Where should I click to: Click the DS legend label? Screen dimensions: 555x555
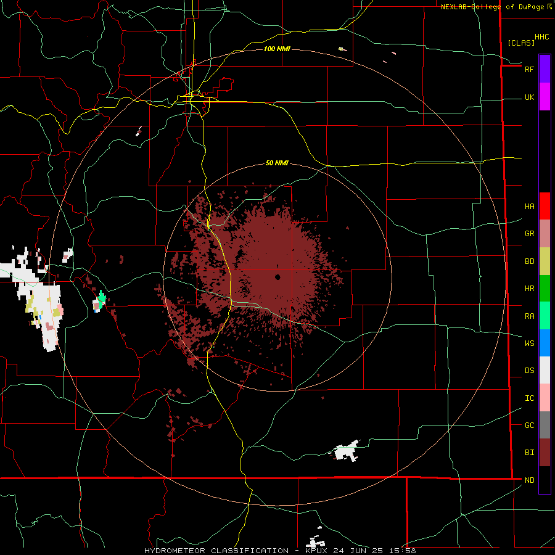pyautogui.click(x=529, y=371)
